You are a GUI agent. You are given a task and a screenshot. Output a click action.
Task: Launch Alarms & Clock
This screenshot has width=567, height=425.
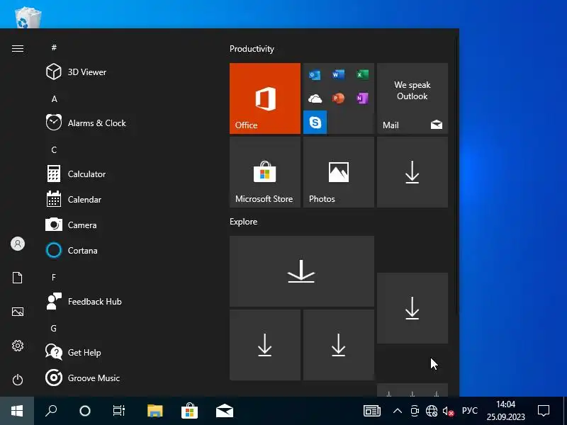tap(86, 123)
